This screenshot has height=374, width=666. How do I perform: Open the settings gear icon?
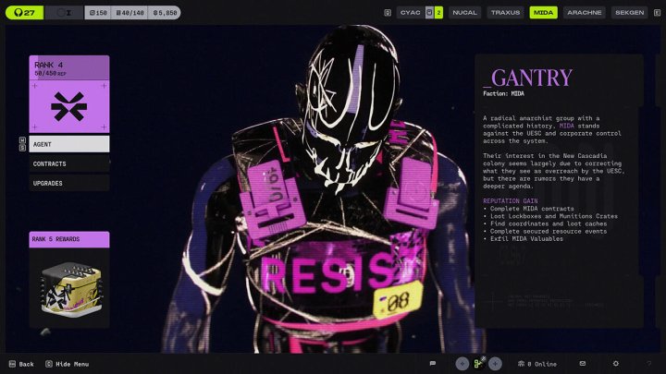tap(615, 364)
